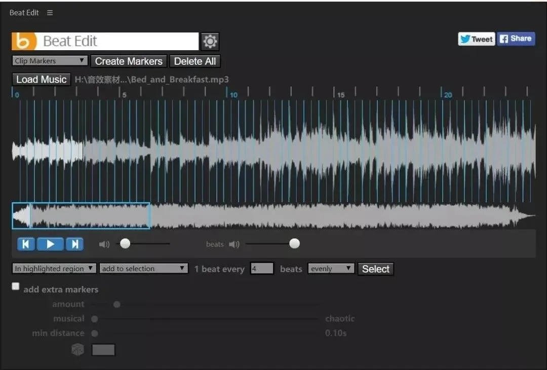The image size is (547, 370).
Task: Click the highlighted region in overview waveform
Action: (x=81, y=216)
